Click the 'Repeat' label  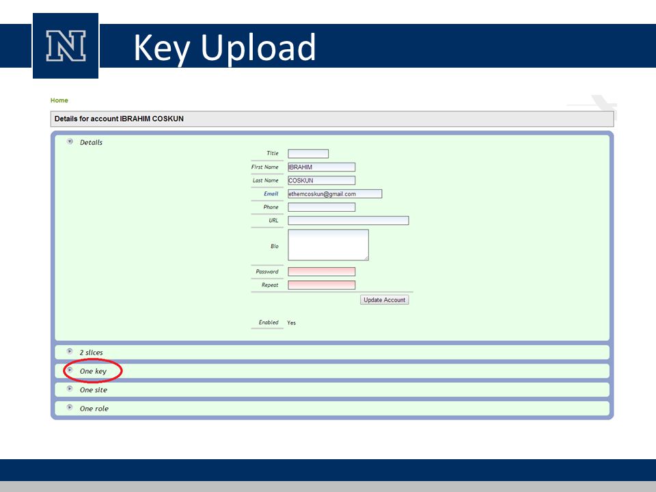coord(270,285)
